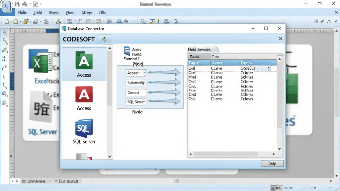Click the pin icon at the ribbon's right end

(x=322, y=21)
